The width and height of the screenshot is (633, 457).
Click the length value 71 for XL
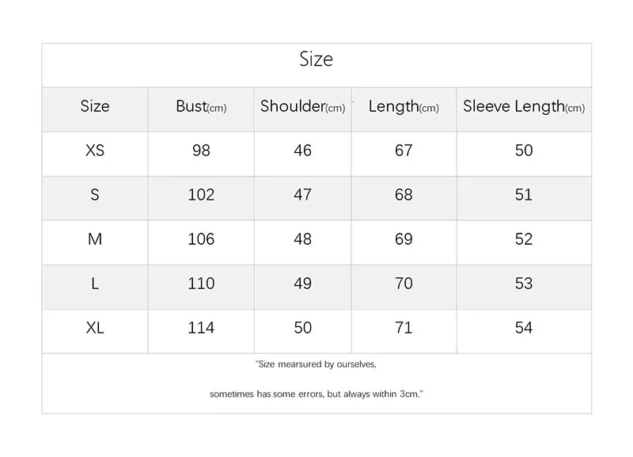click(x=404, y=328)
